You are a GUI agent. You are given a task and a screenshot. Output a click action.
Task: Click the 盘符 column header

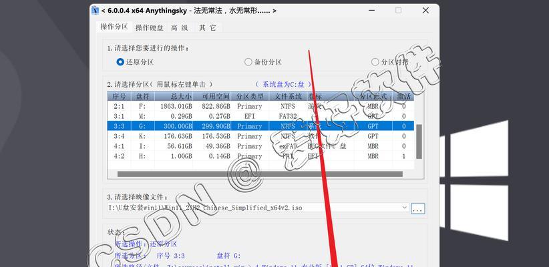[x=142, y=96]
